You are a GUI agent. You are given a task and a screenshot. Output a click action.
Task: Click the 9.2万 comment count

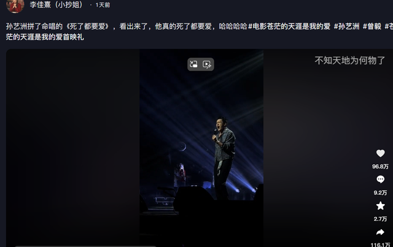click(x=380, y=192)
